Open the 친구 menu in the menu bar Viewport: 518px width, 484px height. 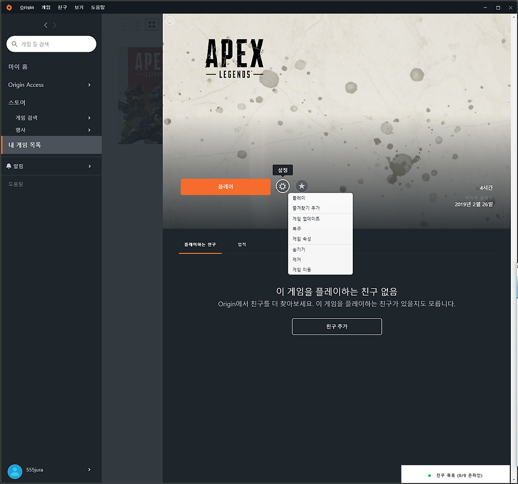(x=62, y=7)
